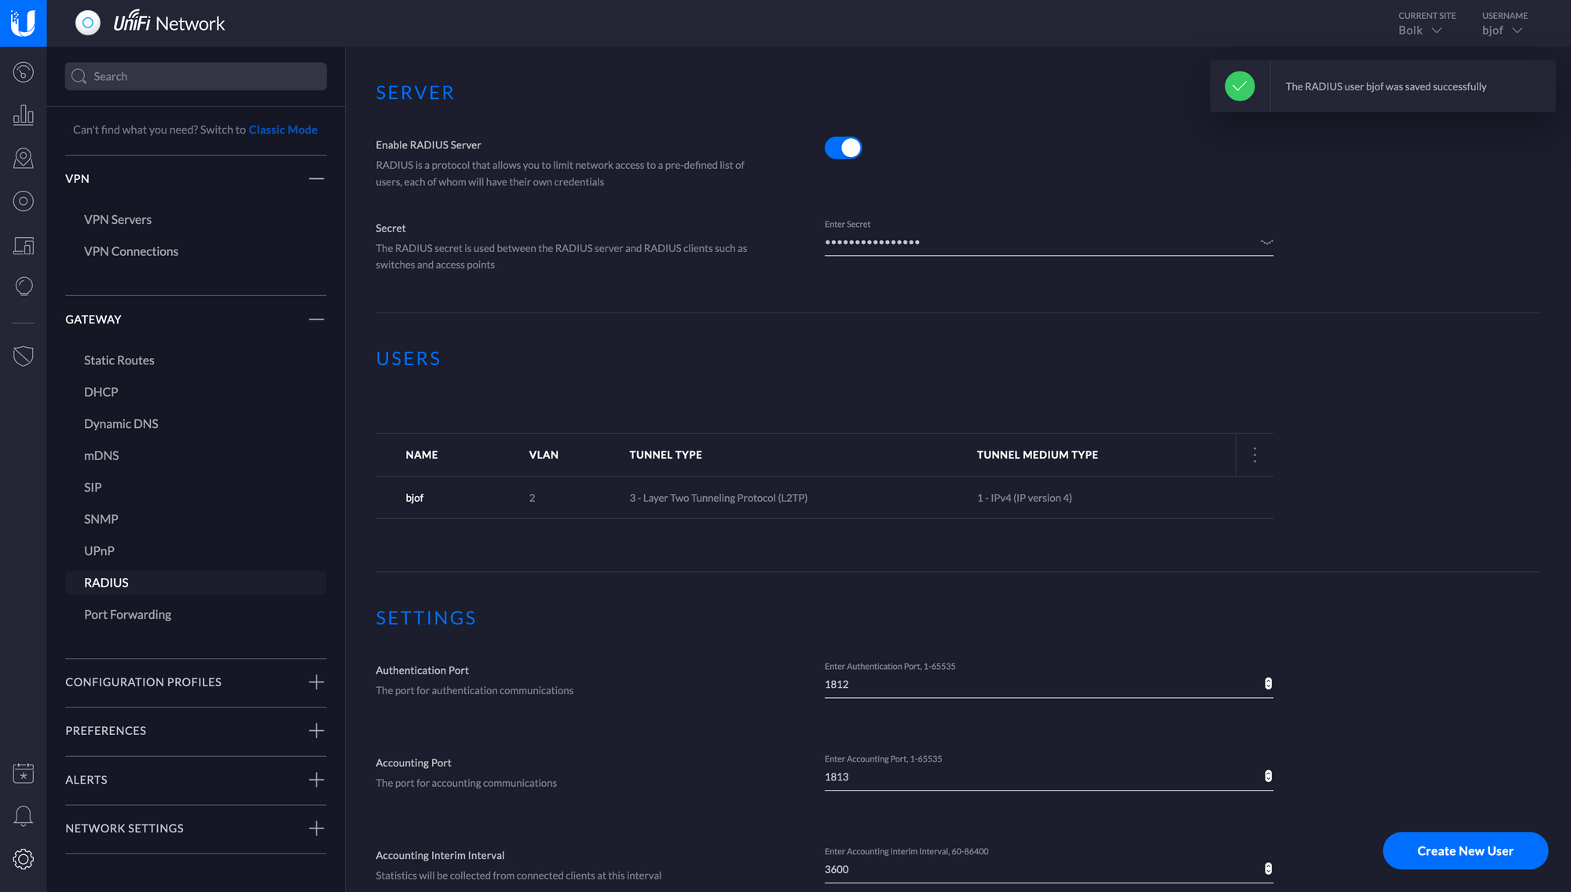
Task: Open the Statistics bar chart icon
Action: click(24, 115)
